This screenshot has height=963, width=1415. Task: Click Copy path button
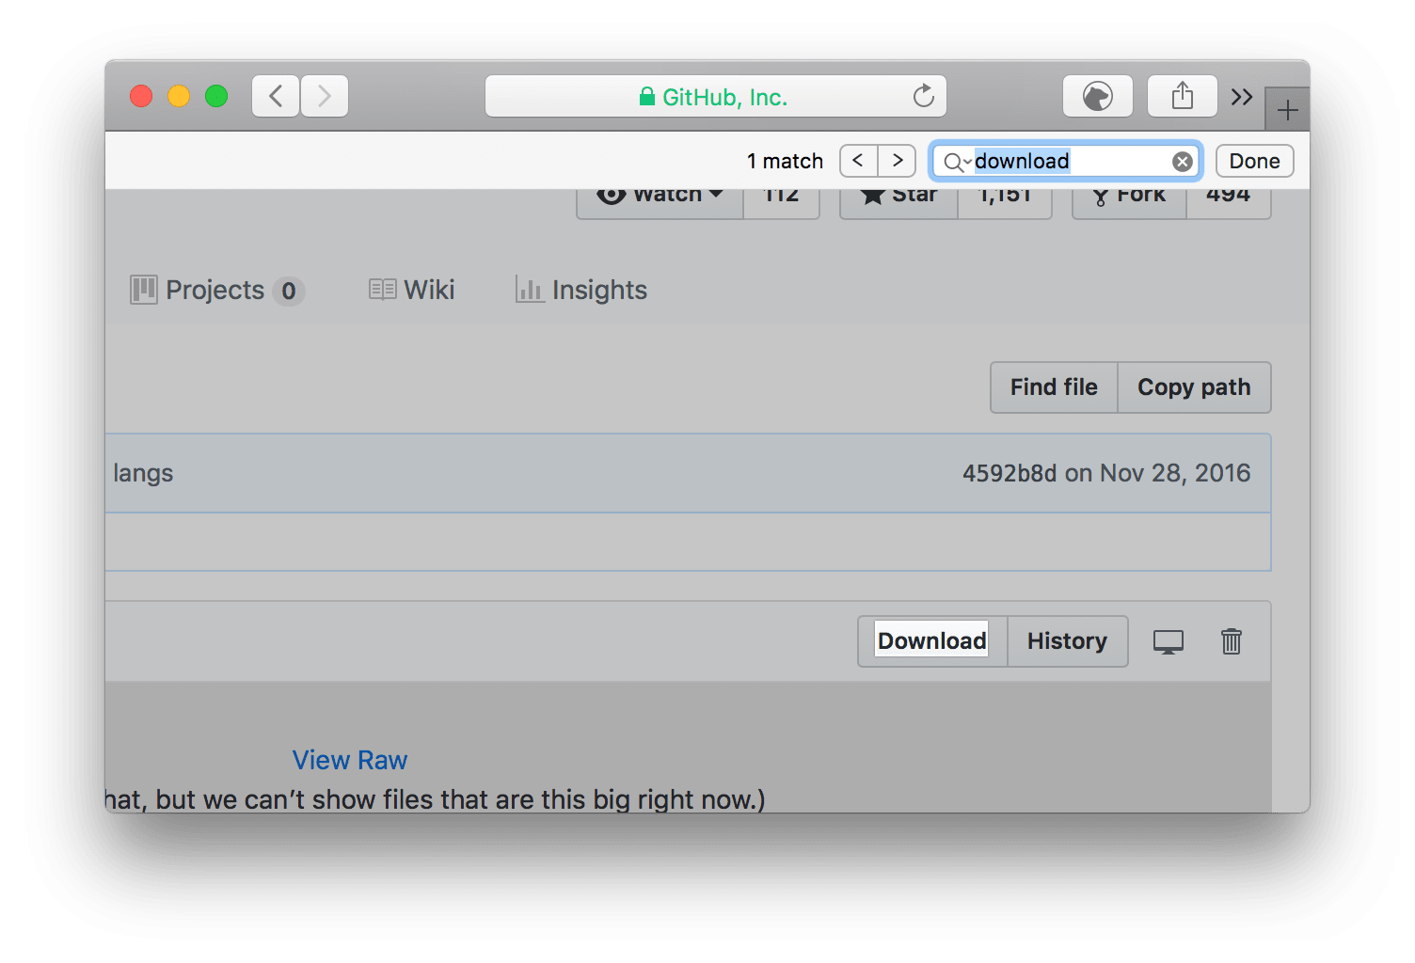pos(1193,387)
